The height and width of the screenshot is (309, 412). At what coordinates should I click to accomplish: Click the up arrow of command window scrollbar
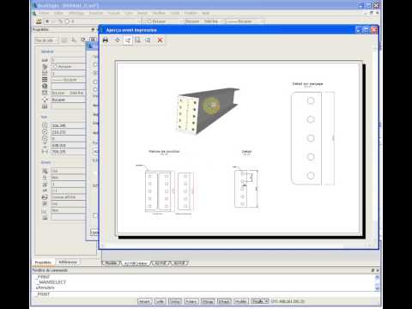tap(377, 277)
